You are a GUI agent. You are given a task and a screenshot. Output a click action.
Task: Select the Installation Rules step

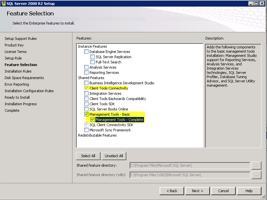click(18, 71)
